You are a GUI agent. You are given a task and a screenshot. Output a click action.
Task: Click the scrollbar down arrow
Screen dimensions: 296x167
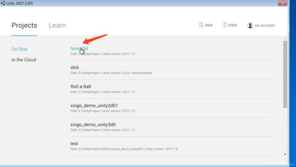(285, 154)
